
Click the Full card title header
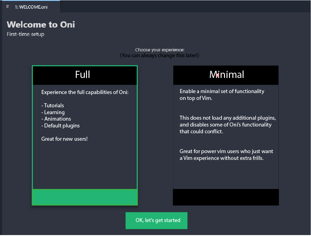click(x=84, y=75)
